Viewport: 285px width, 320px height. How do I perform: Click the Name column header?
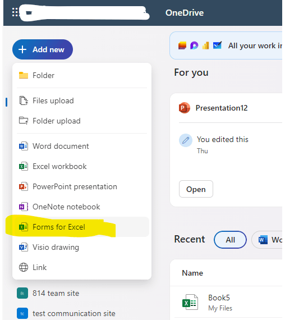point(192,273)
